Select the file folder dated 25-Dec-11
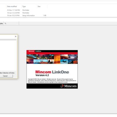 (23, 10)
